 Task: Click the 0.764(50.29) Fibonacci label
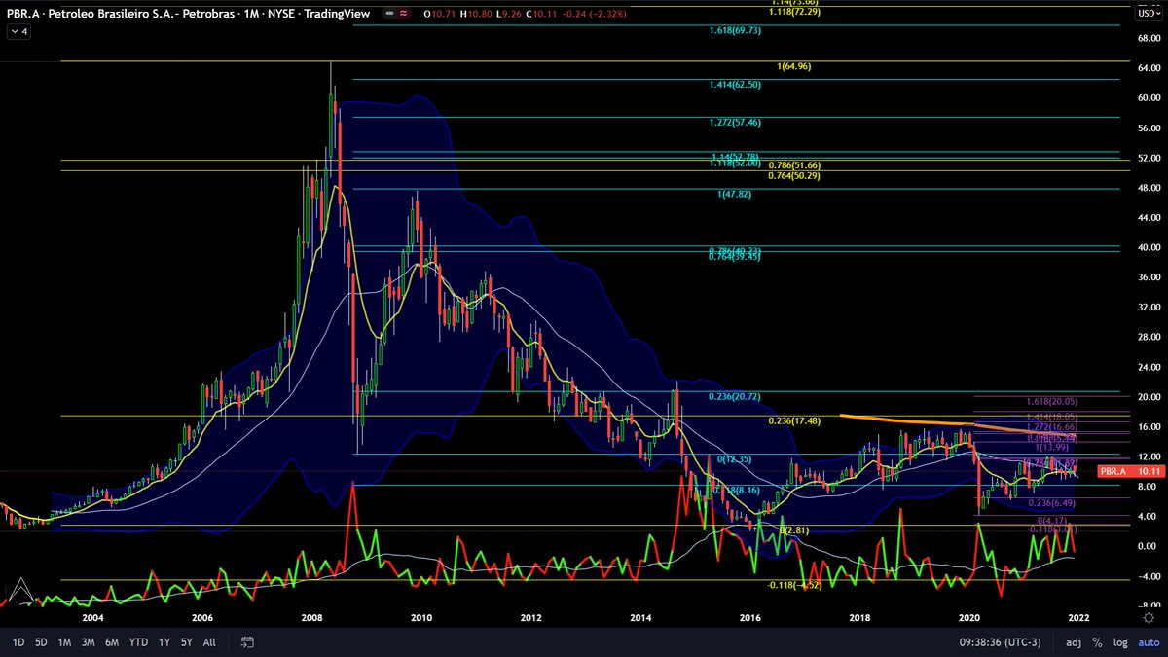point(796,176)
